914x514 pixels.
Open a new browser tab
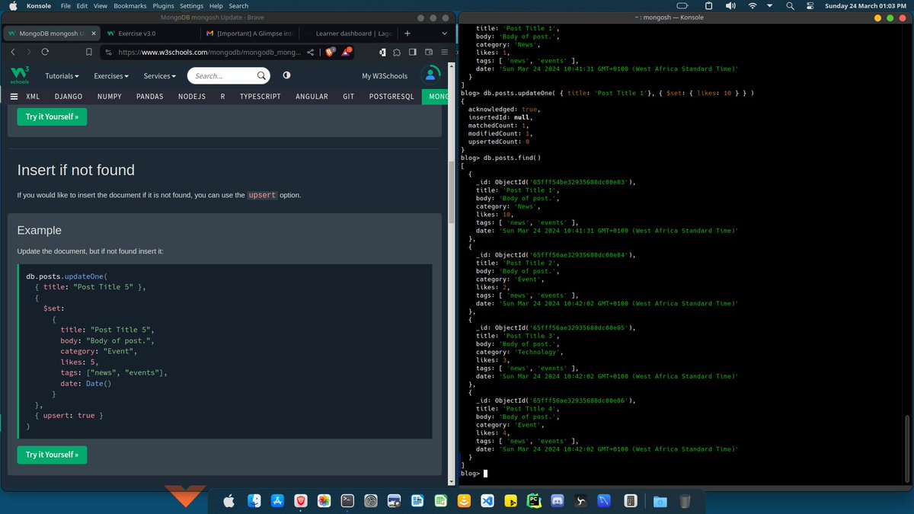click(x=407, y=34)
